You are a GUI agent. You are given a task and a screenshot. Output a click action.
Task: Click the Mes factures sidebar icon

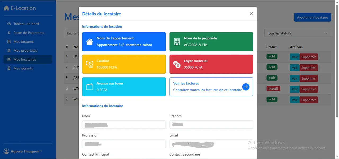point(9,42)
